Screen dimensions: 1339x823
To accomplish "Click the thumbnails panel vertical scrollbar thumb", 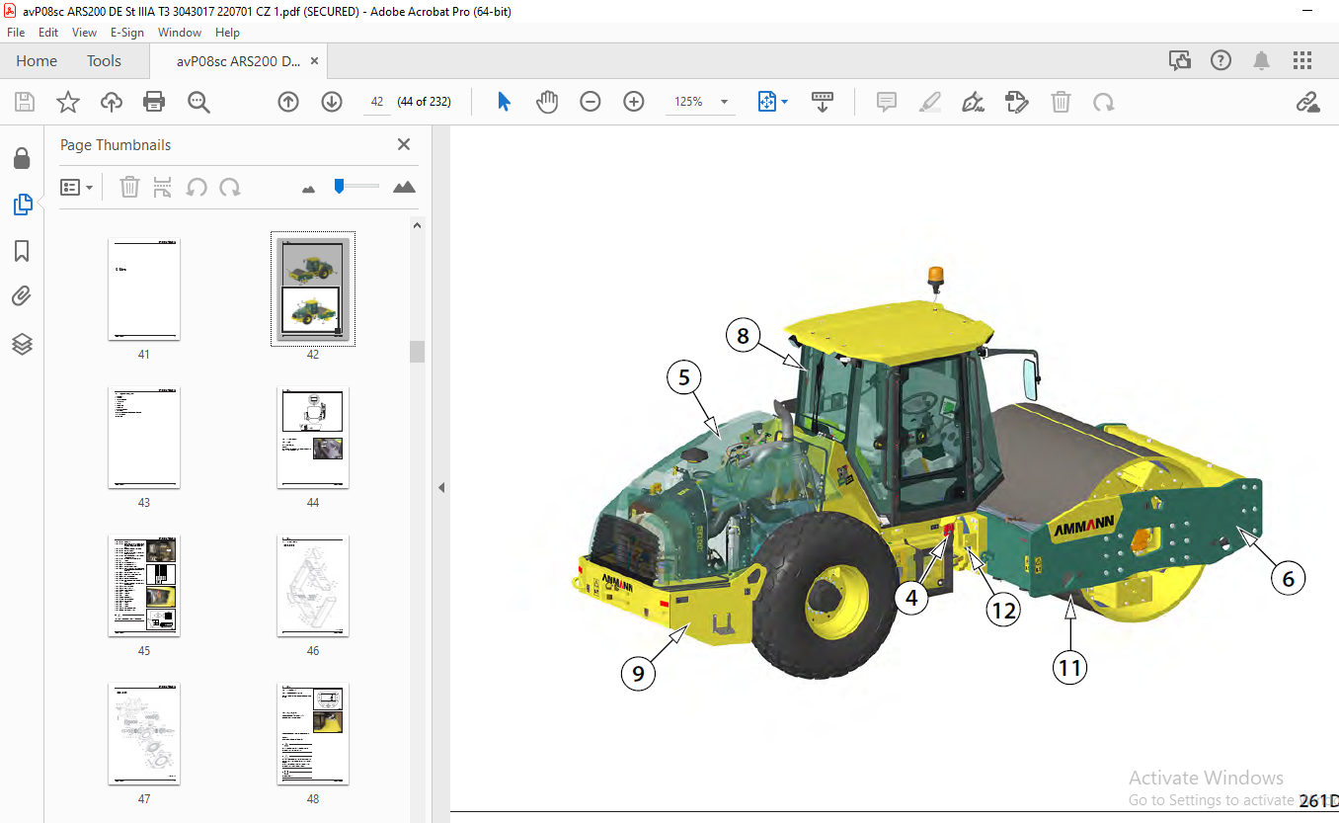I will pyautogui.click(x=417, y=352).
